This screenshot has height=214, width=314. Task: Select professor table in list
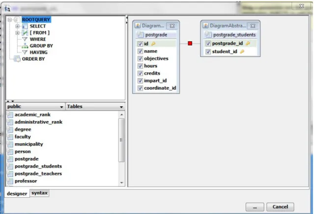(26, 181)
